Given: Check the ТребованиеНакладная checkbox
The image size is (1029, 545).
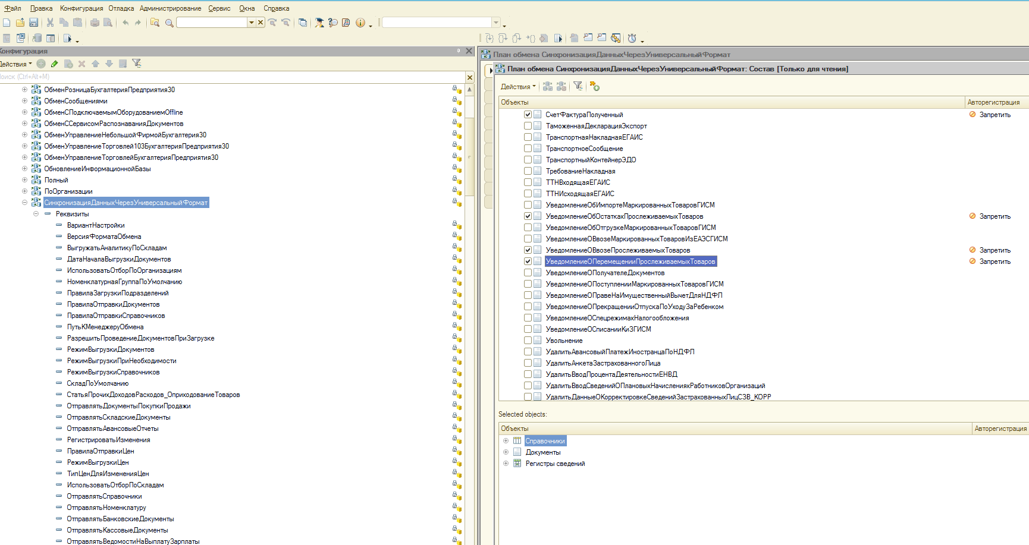Looking at the screenshot, I should (x=528, y=171).
